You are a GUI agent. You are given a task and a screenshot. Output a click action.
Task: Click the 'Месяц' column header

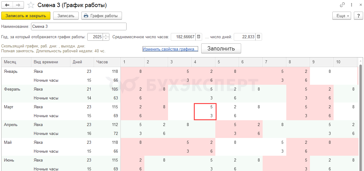pyautogui.click(x=17, y=62)
